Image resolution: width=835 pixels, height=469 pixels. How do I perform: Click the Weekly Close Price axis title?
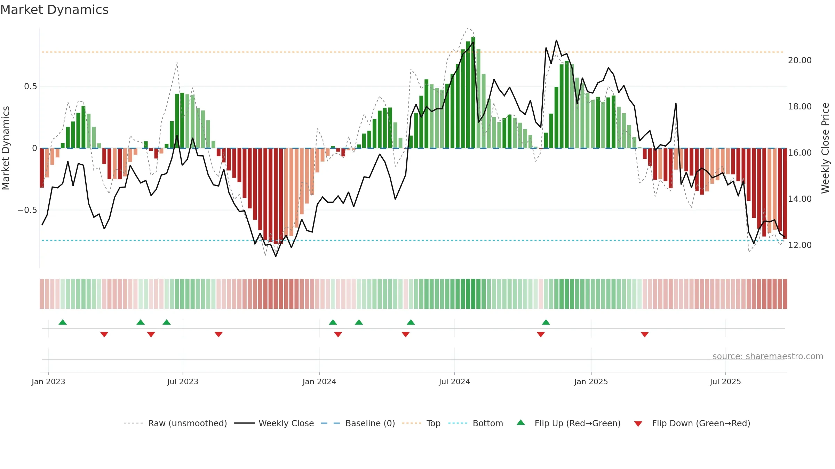click(x=825, y=148)
